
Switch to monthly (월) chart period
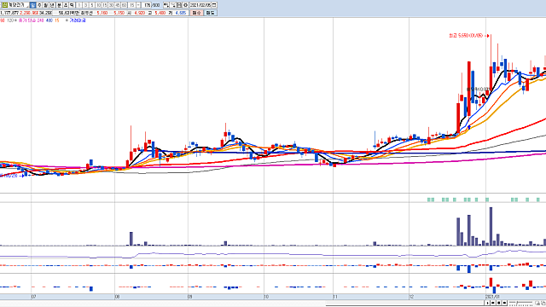pyautogui.click(x=45, y=5)
